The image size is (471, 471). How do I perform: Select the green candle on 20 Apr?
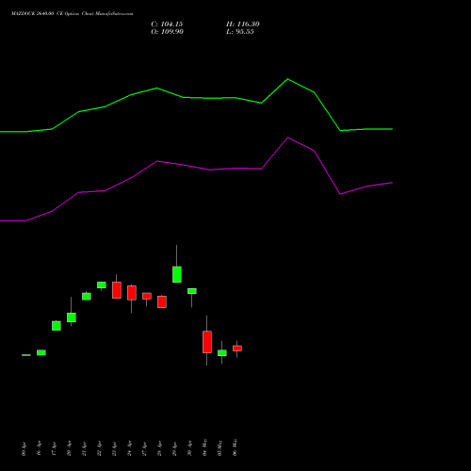coord(72,317)
